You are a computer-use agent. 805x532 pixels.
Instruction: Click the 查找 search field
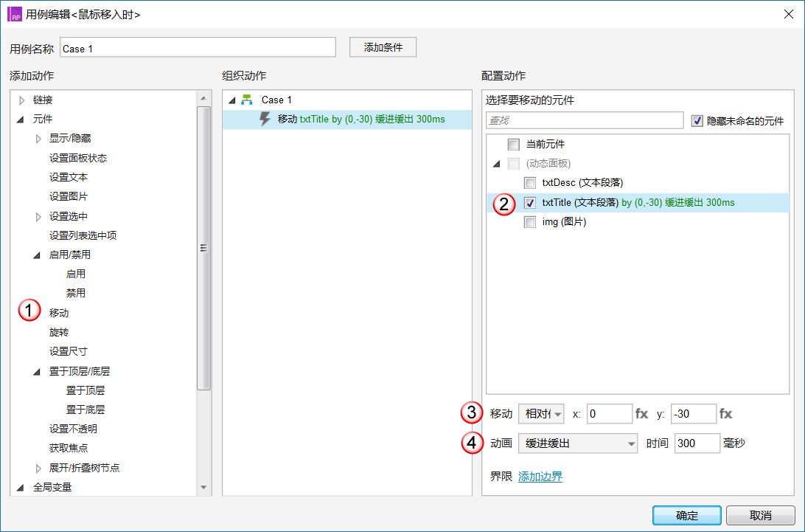(585, 120)
